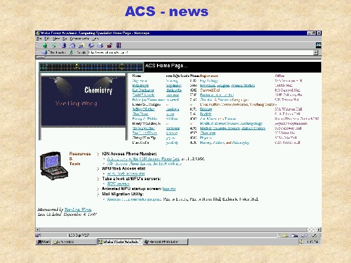Select the Wake Forest Academ taskbar button
Screen dimensions: 351x263
tap(120, 242)
